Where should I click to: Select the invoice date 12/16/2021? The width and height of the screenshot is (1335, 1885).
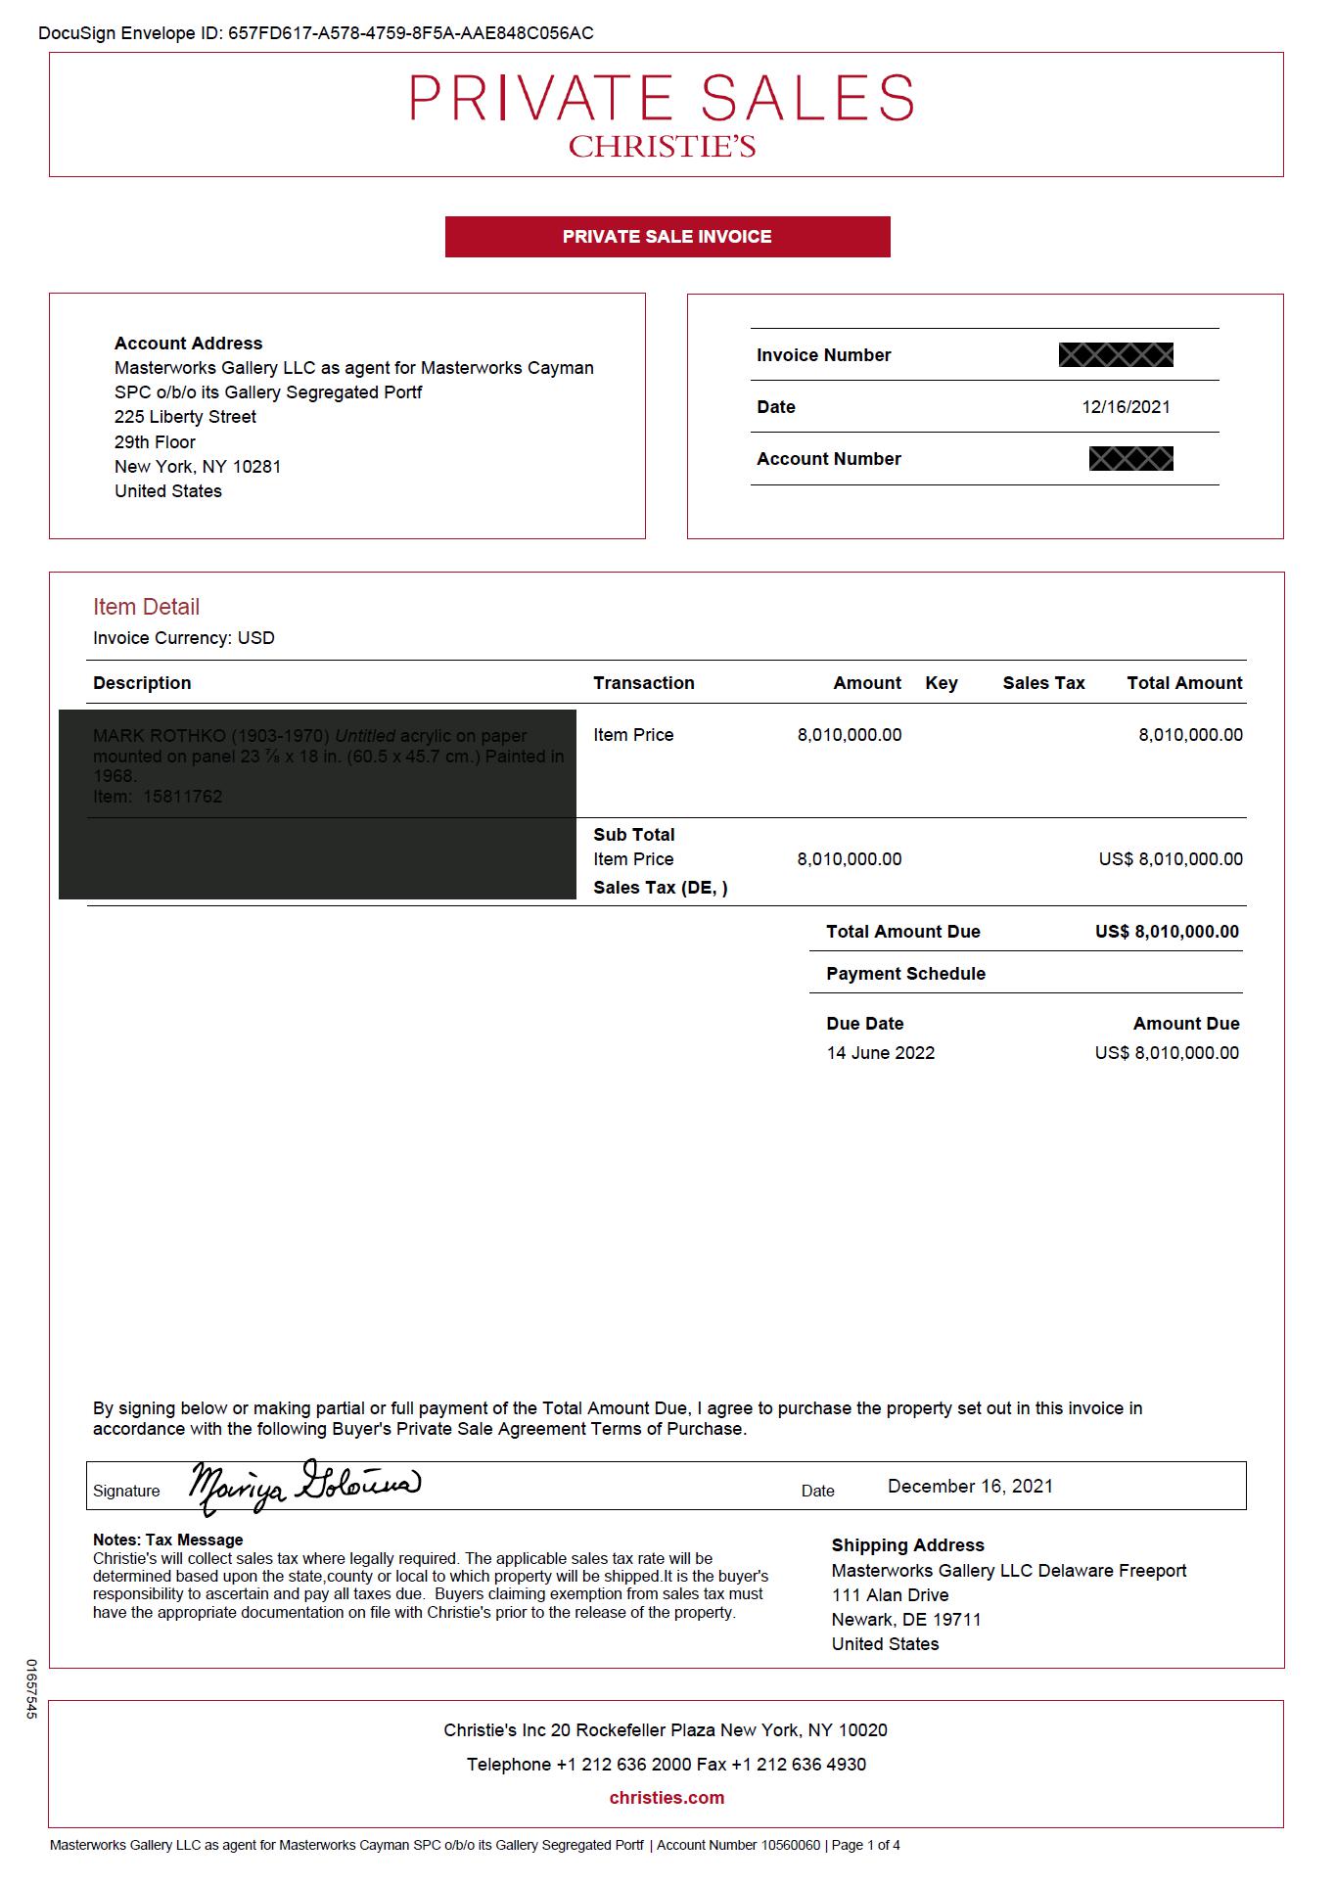(1125, 407)
